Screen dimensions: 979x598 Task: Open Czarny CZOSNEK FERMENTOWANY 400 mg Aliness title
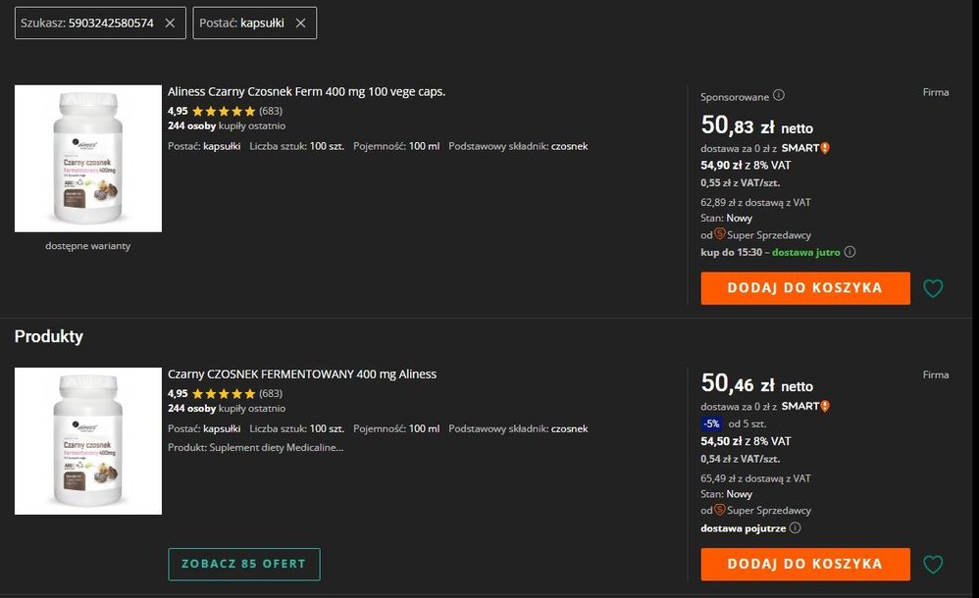[302, 374]
